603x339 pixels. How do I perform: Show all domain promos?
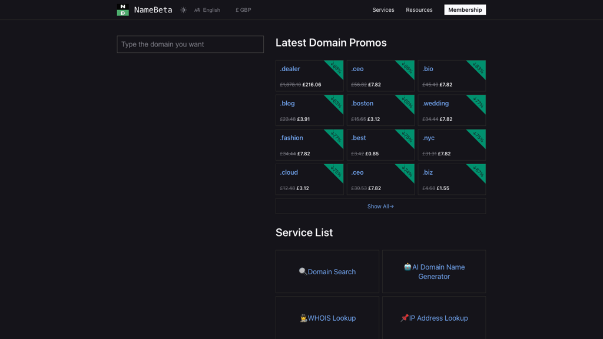pos(380,206)
